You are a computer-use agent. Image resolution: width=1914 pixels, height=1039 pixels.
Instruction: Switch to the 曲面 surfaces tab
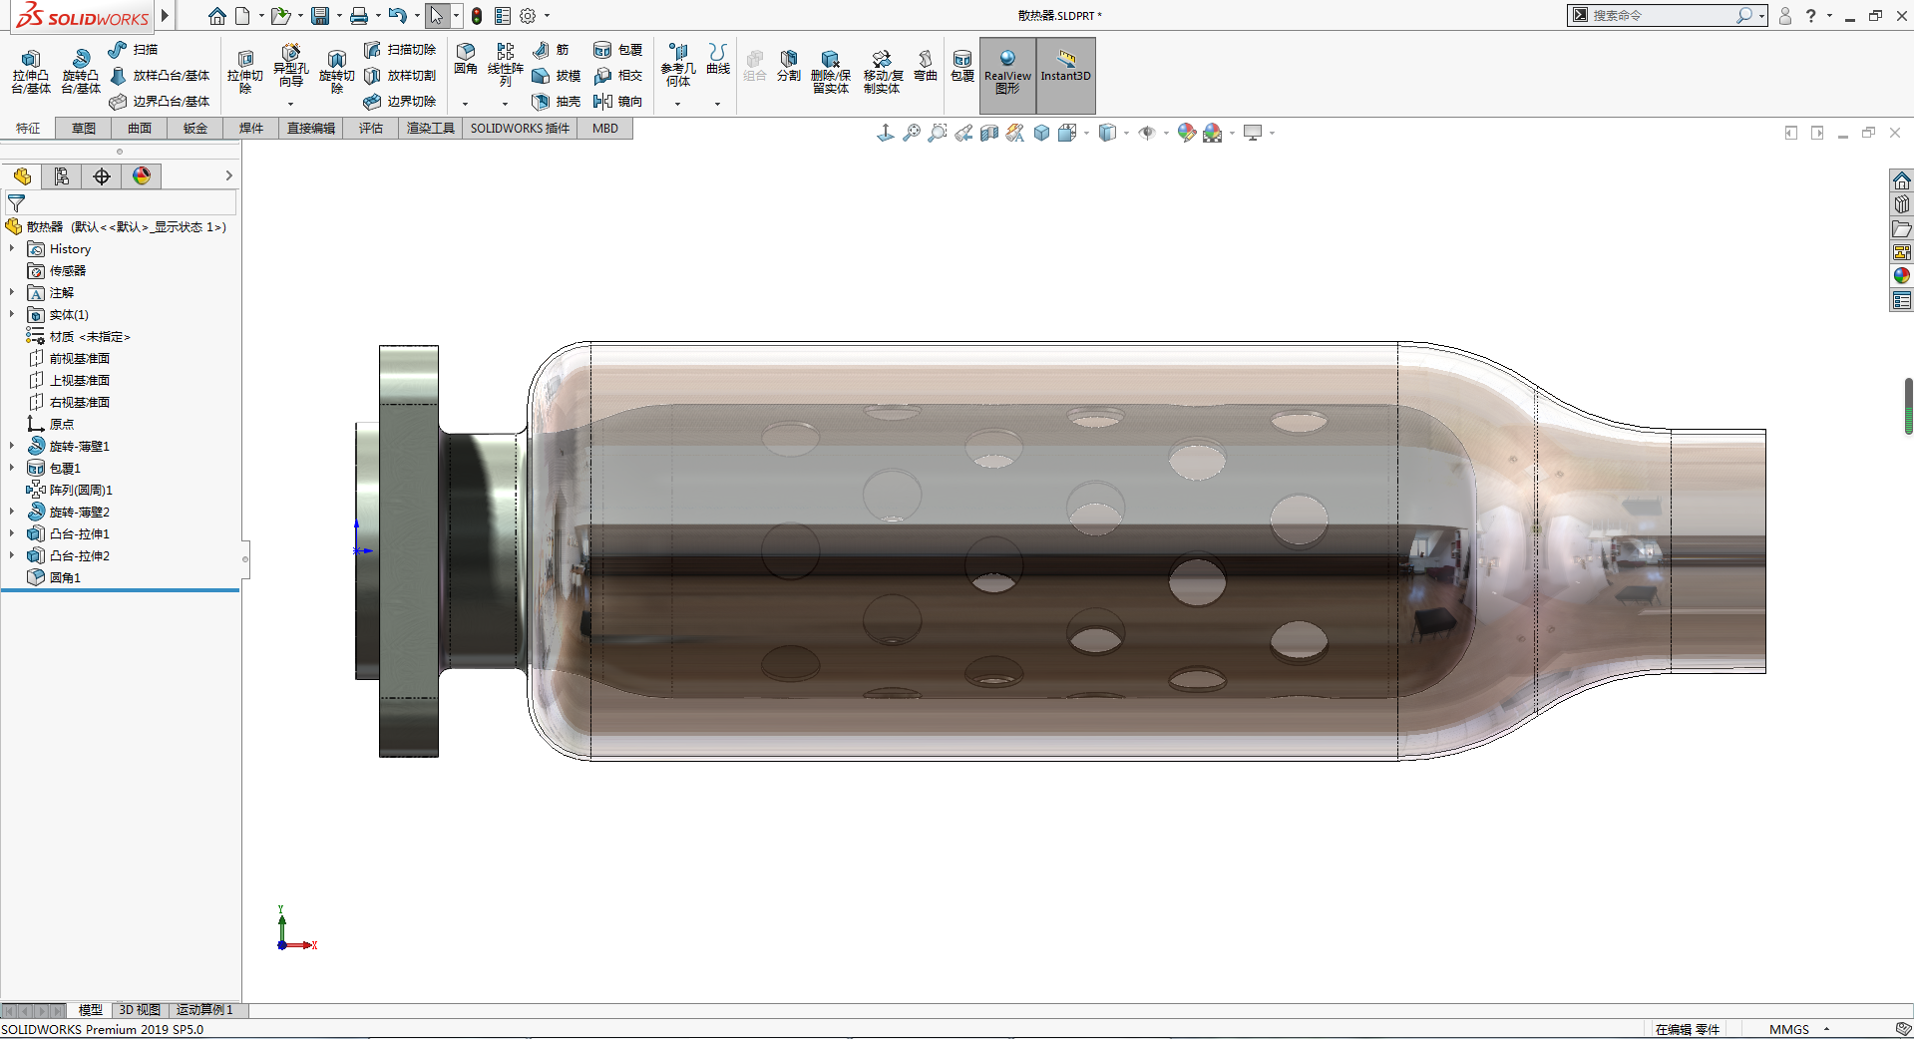140,129
